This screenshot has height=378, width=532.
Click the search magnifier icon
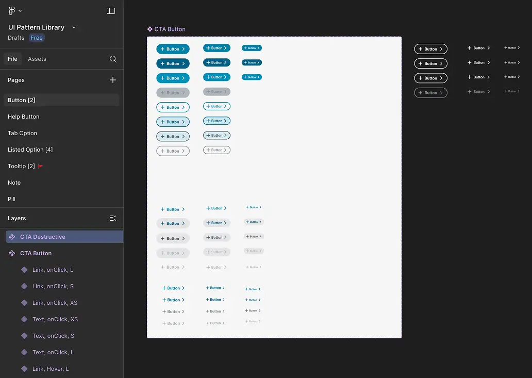pyautogui.click(x=113, y=59)
